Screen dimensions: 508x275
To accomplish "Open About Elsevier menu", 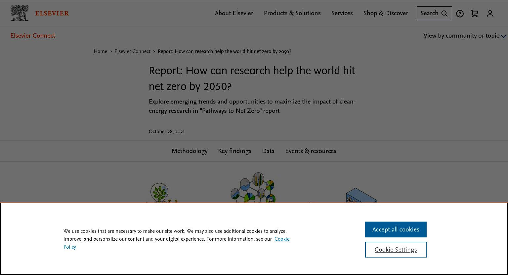I will point(234,13).
